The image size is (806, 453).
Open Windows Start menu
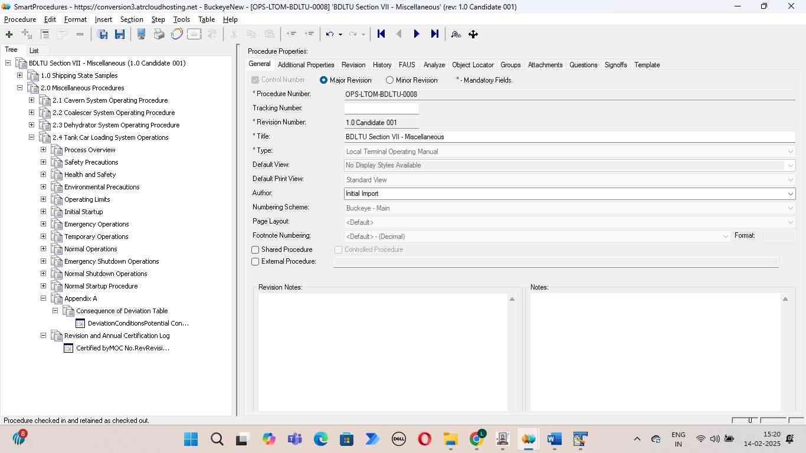coord(191,439)
